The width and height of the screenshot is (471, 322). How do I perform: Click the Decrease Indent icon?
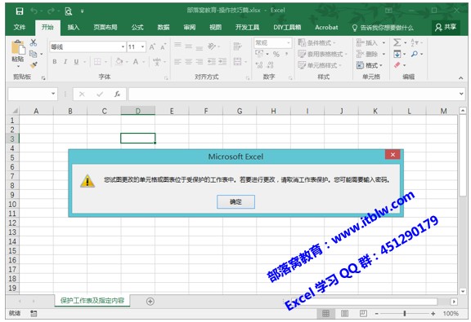(212, 62)
